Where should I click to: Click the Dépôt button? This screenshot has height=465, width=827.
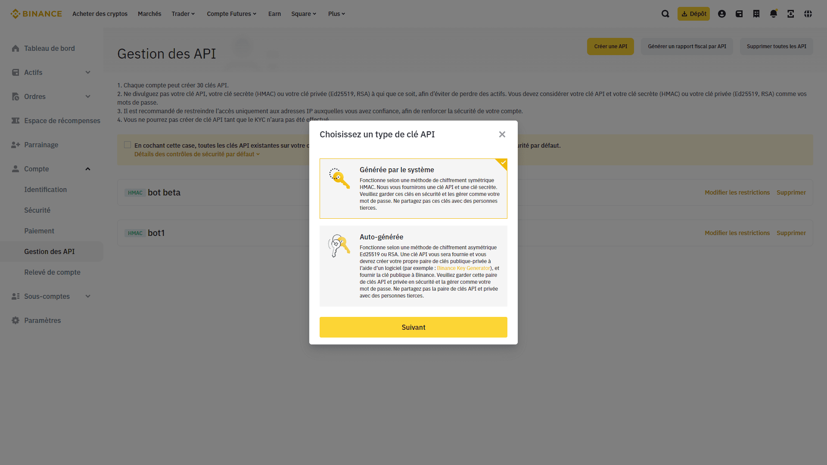point(693,14)
